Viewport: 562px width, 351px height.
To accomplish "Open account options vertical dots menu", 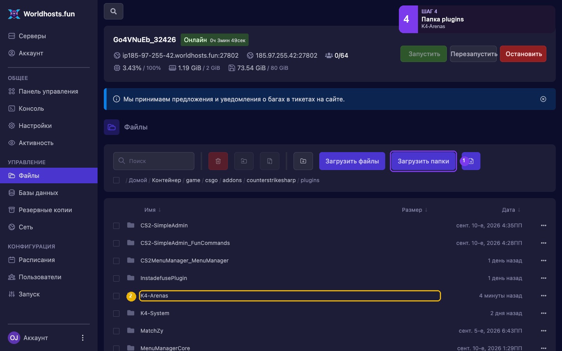I will pos(83,338).
